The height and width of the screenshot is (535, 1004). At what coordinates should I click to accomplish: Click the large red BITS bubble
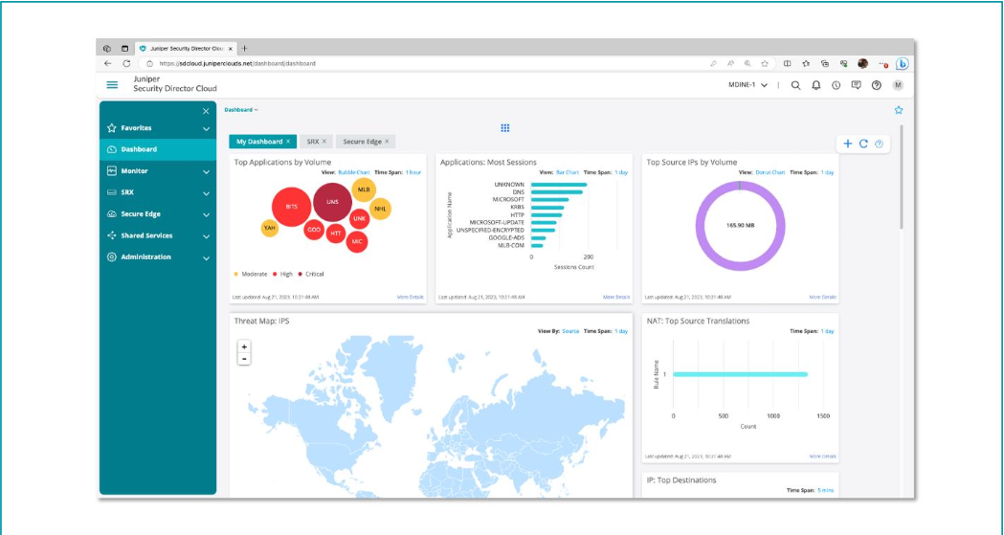click(x=290, y=207)
